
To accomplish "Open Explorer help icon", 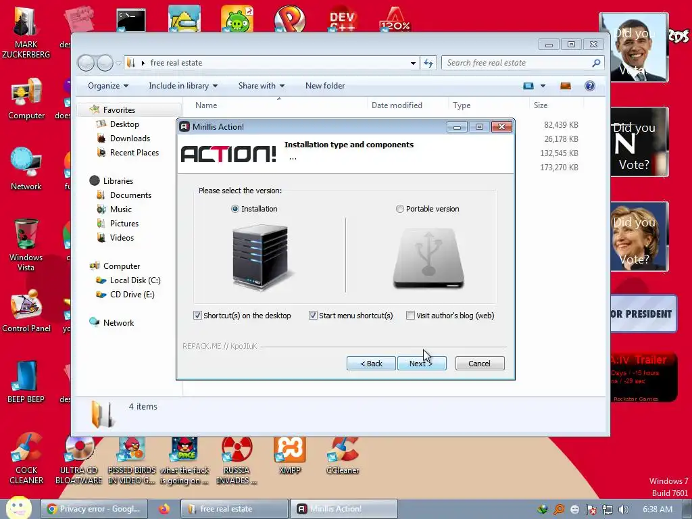I will 589,86.
